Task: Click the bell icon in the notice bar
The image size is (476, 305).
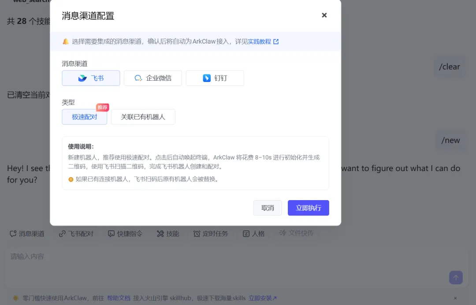Action: 66,41
